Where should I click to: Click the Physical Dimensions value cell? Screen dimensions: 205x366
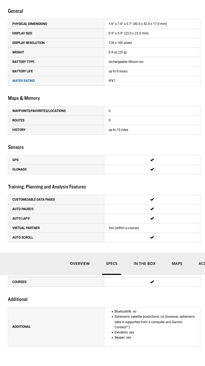tap(138, 24)
